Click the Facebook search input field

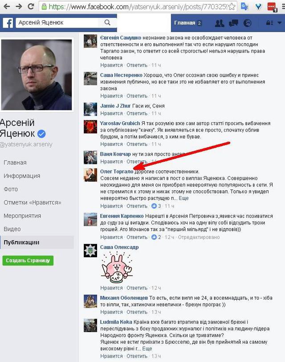tap(57, 23)
